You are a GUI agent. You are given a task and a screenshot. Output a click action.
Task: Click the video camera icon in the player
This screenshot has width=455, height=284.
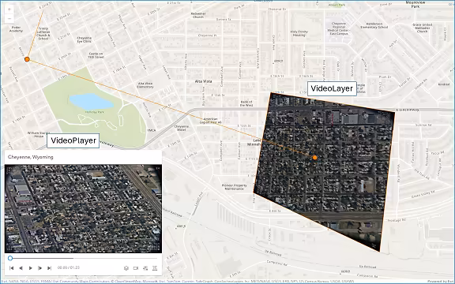click(136, 268)
